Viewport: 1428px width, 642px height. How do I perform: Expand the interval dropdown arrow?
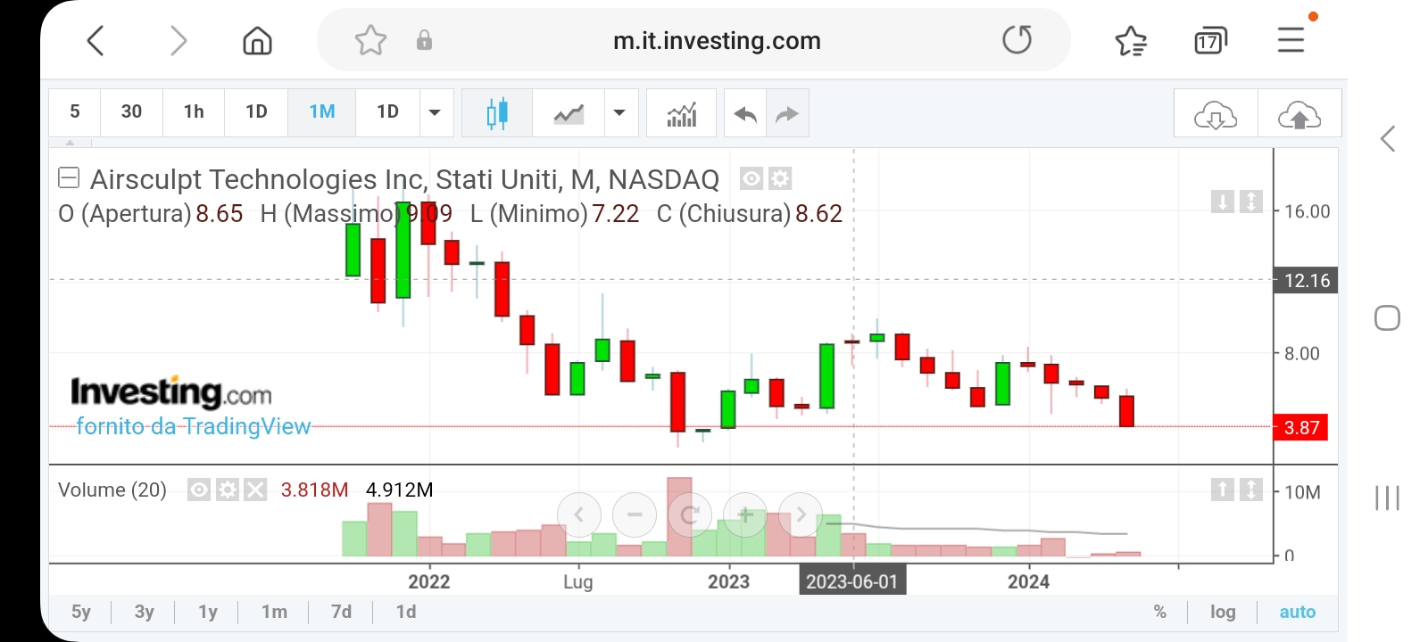tap(436, 112)
